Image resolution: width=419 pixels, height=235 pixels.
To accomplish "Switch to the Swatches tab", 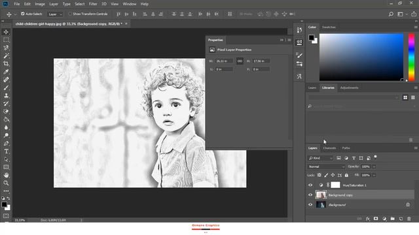I will 329,27.
